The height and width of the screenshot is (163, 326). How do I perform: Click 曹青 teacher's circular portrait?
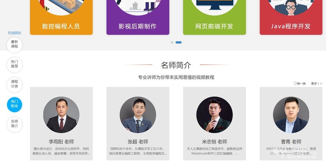click(291, 115)
